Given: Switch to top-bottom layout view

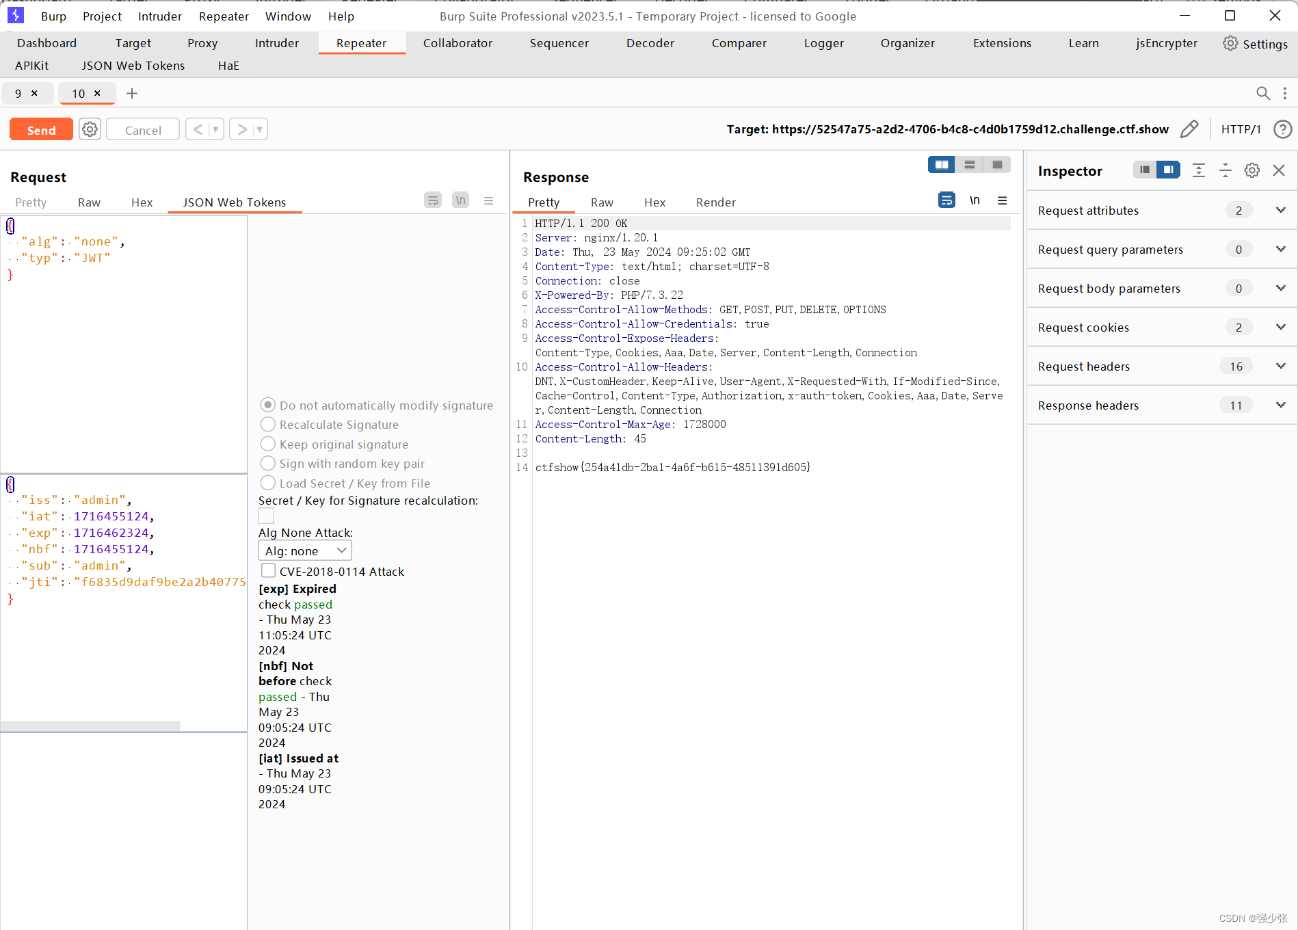Looking at the screenshot, I should pyautogui.click(x=969, y=165).
